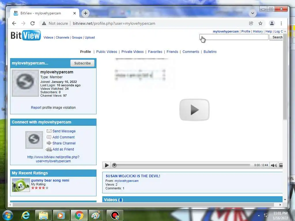Viewport: 295px width, 221px height.
Task: Click the Add Comment link
Action: pyautogui.click(x=63, y=137)
